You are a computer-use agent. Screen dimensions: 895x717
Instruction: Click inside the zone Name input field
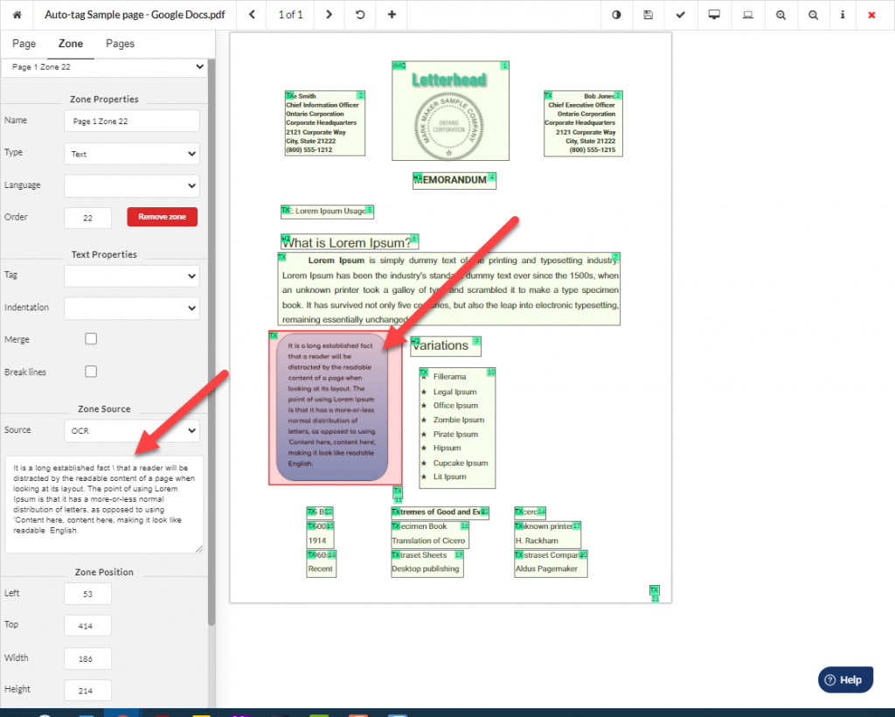(x=131, y=121)
